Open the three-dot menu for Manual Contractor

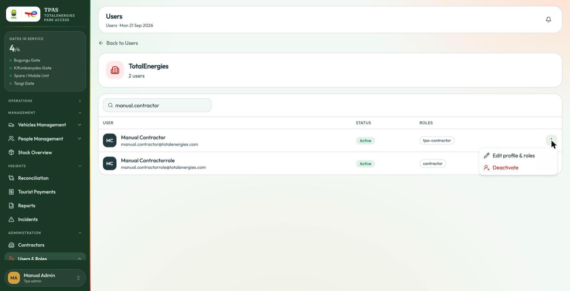click(x=551, y=141)
